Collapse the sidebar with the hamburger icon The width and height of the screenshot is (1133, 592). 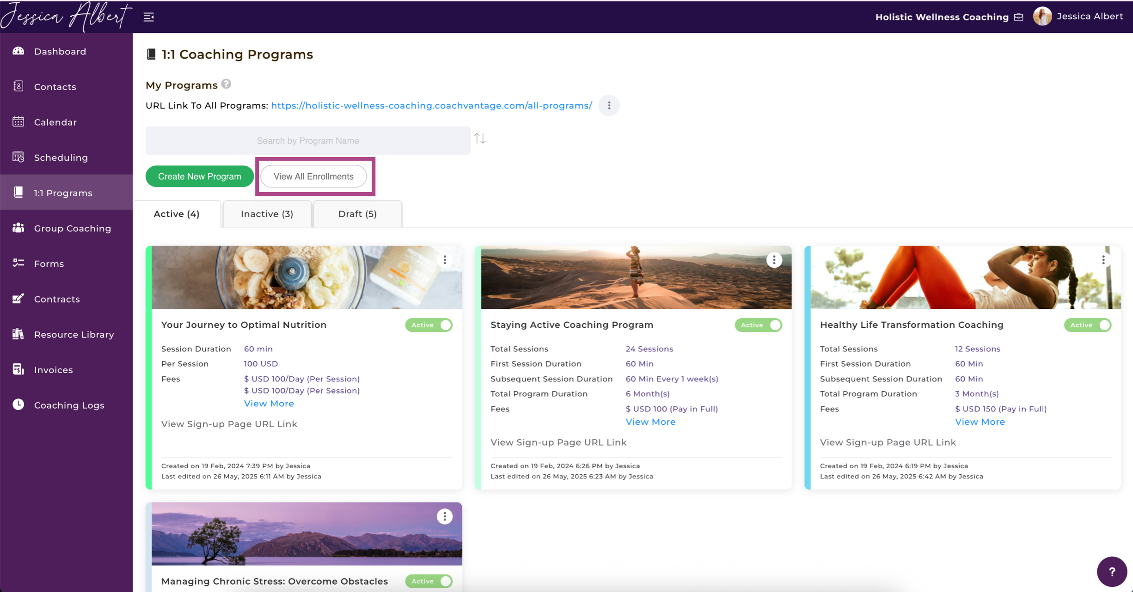tap(148, 17)
